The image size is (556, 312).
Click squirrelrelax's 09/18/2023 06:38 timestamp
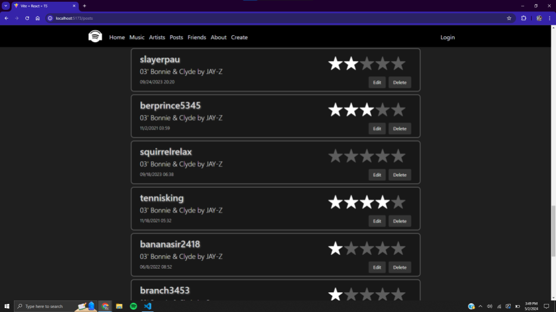click(x=157, y=174)
